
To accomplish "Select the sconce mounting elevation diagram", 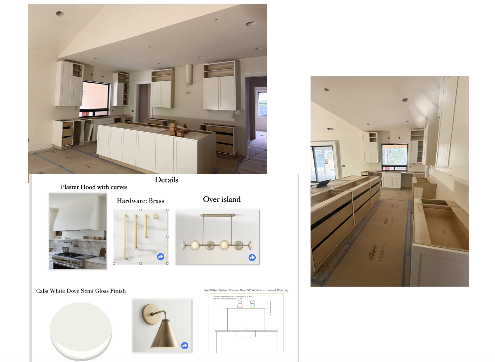I will coord(246,323).
